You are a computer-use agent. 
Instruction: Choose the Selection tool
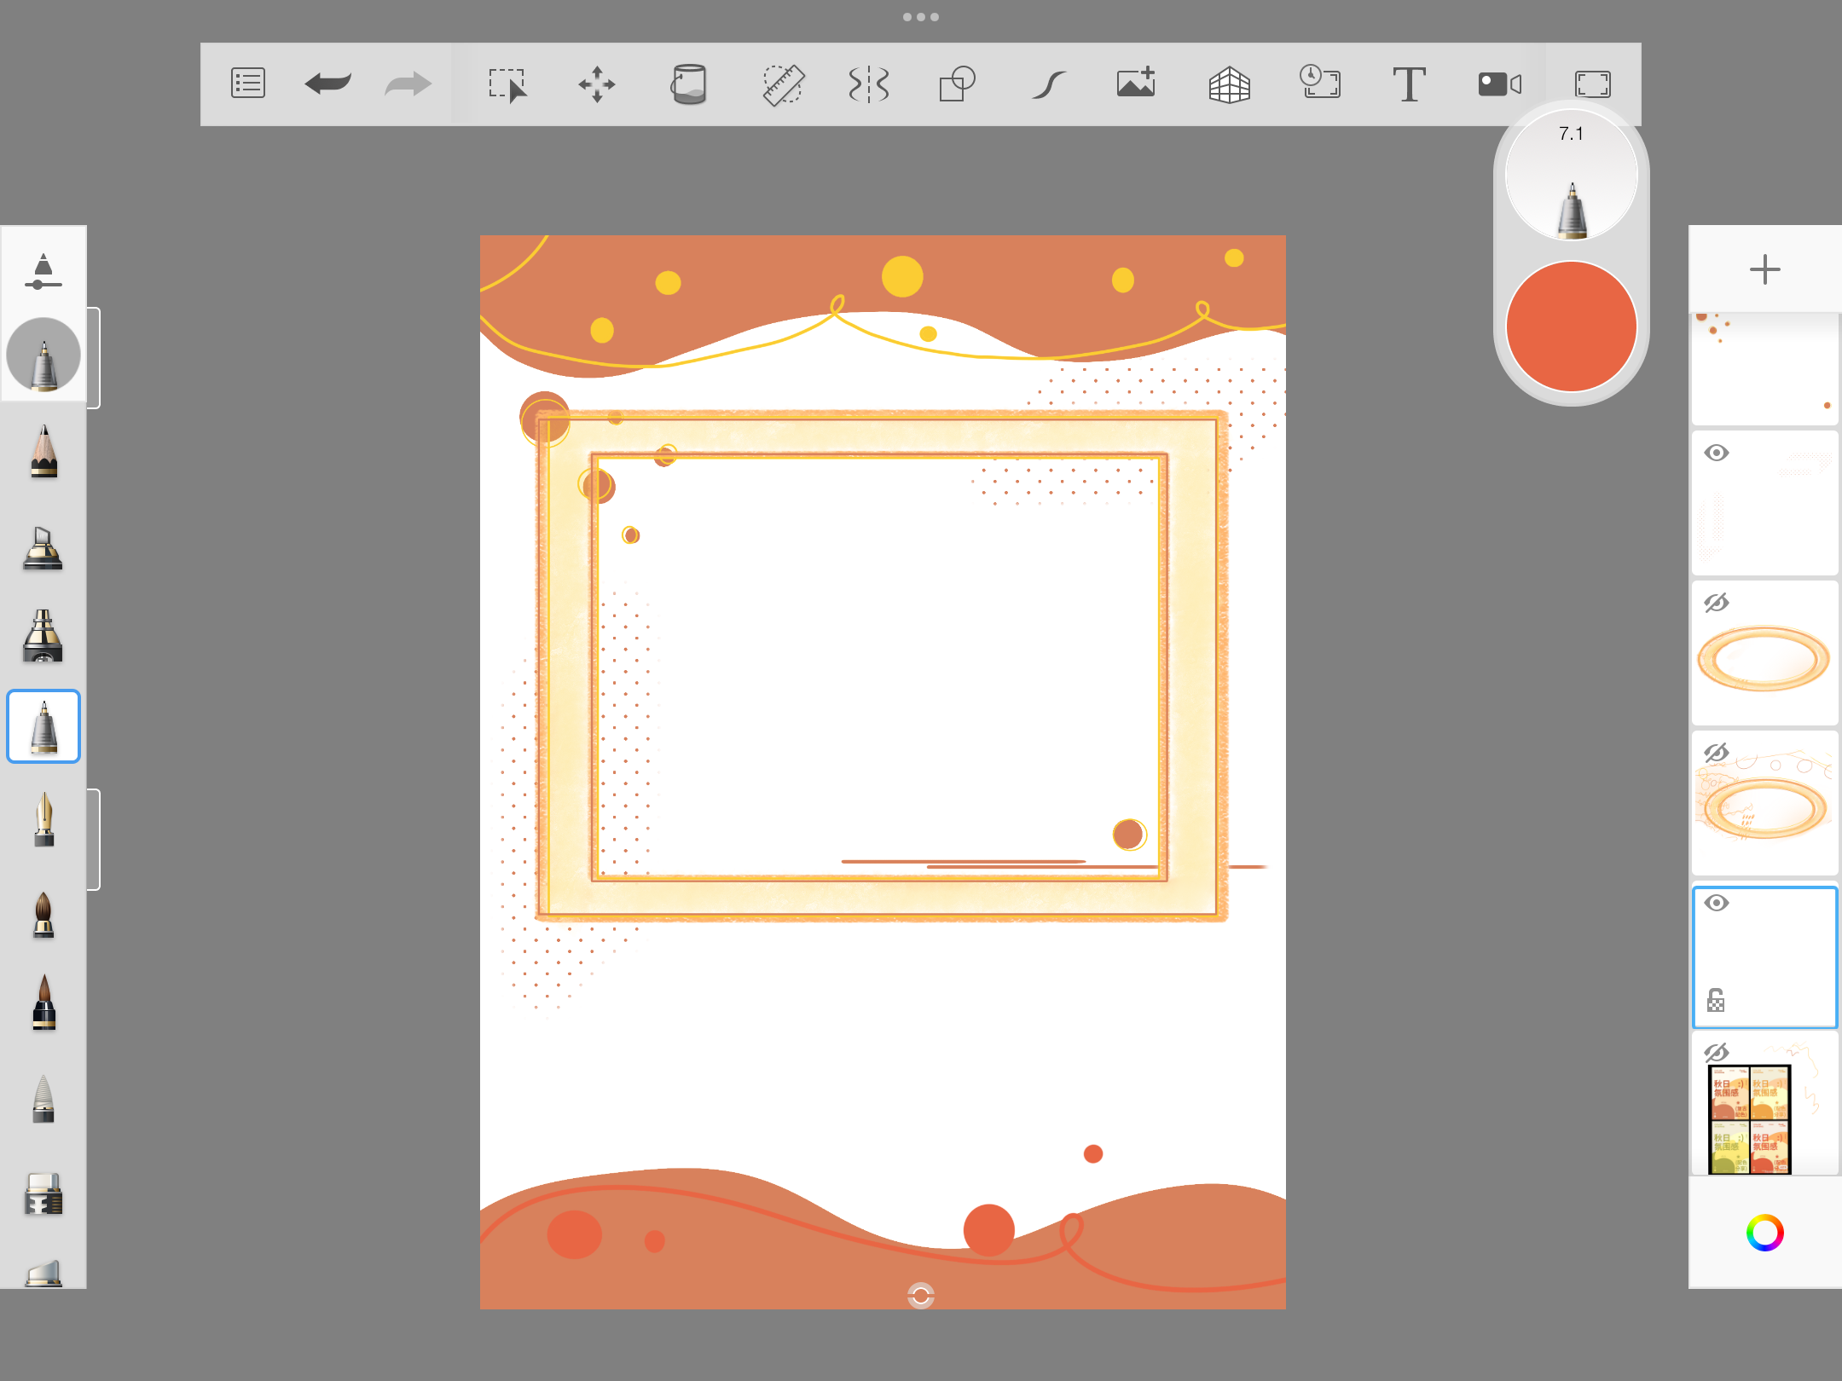507,84
